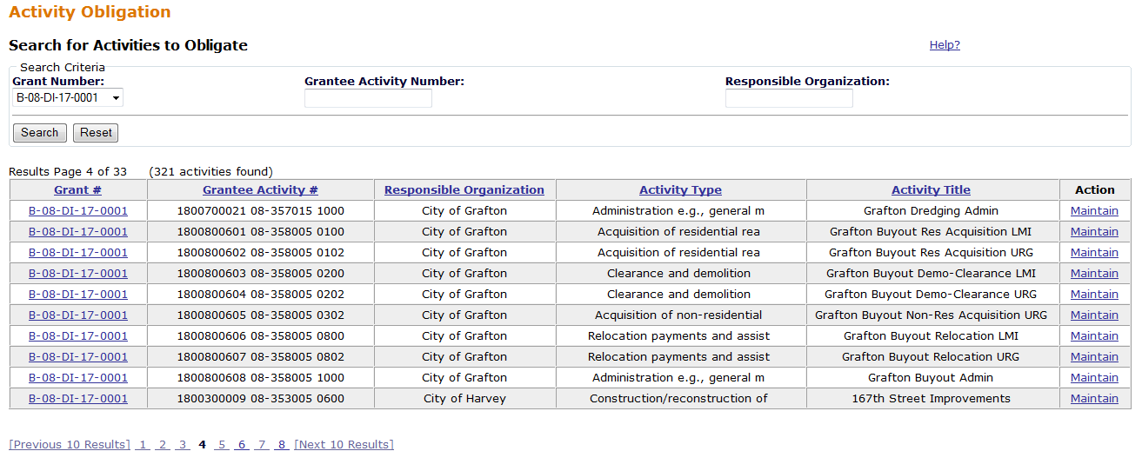
Task: Sort by the Activity Title column
Action: click(931, 189)
